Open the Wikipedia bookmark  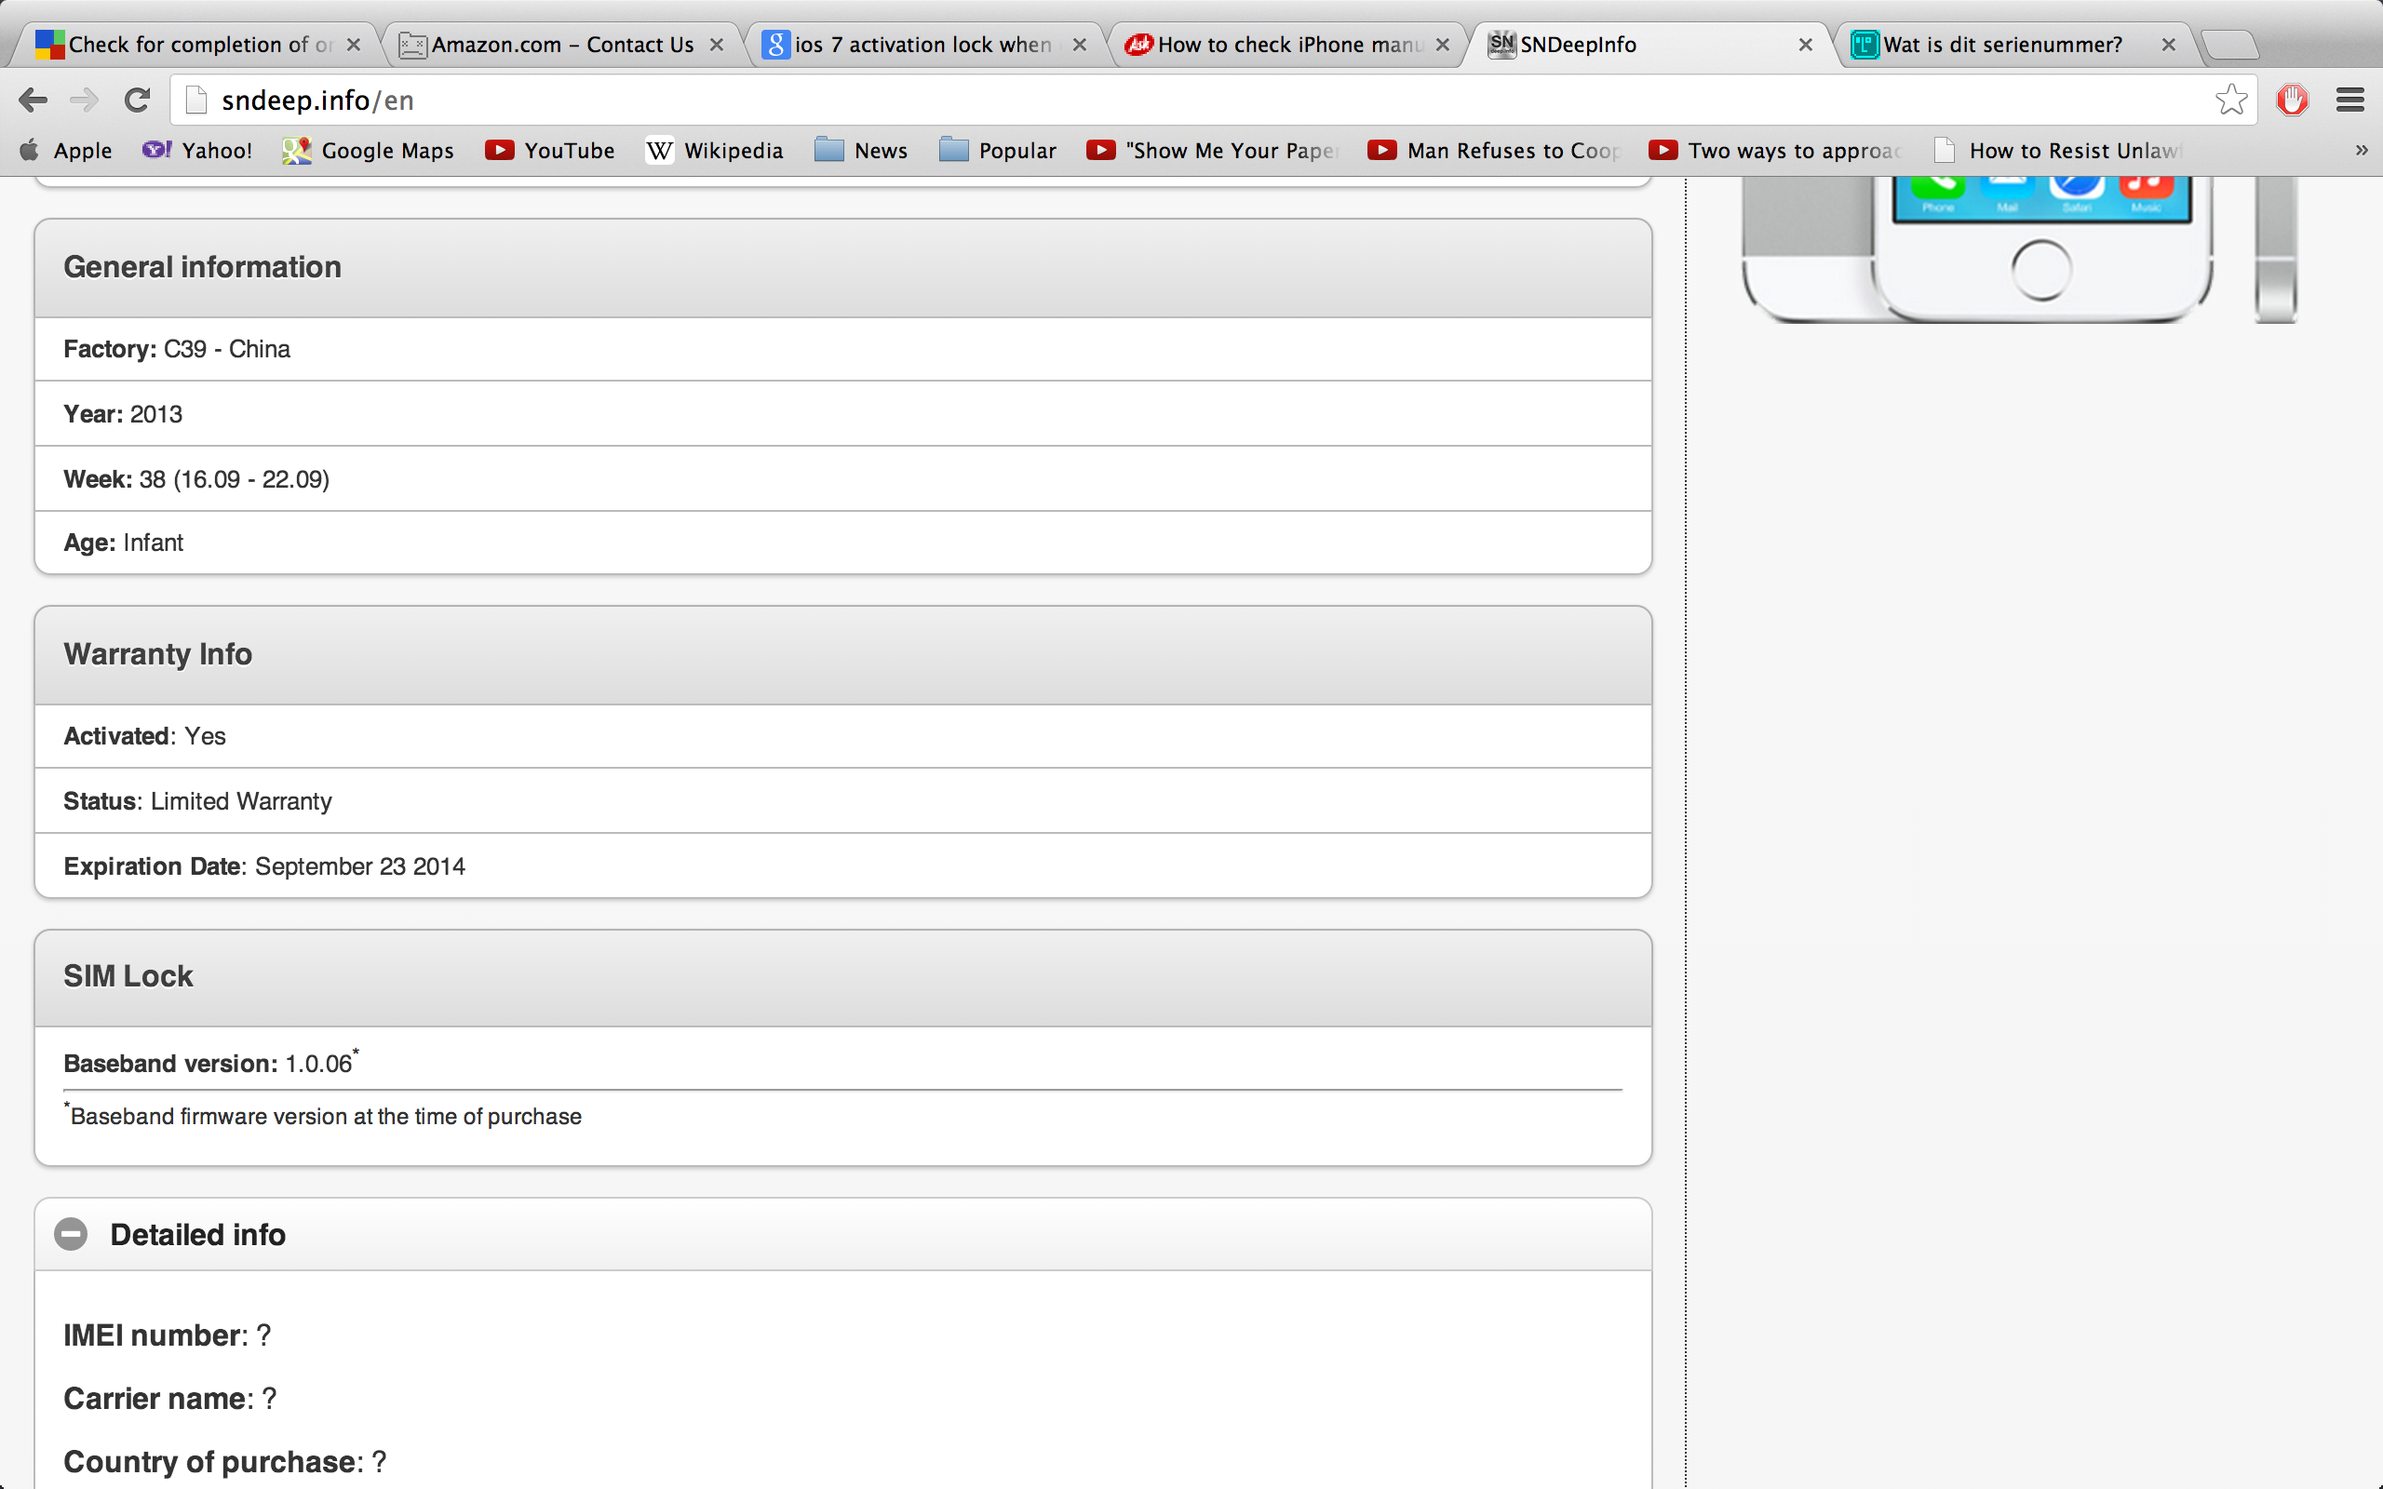(x=715, y=151)
